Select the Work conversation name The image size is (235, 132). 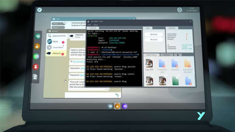click(x=55, y=42)
